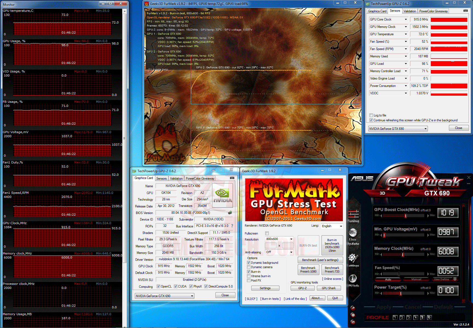
Task: Click the camera icon in GPU-Z Sensors window
Action: pos(466,11)
